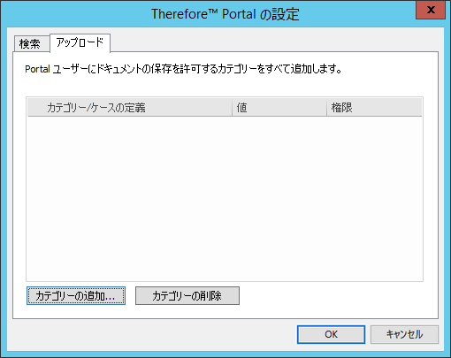Image resolution: width=451 pixels, height=358 pixels.
Task: Click the 権限 column header
Action: 374,107
